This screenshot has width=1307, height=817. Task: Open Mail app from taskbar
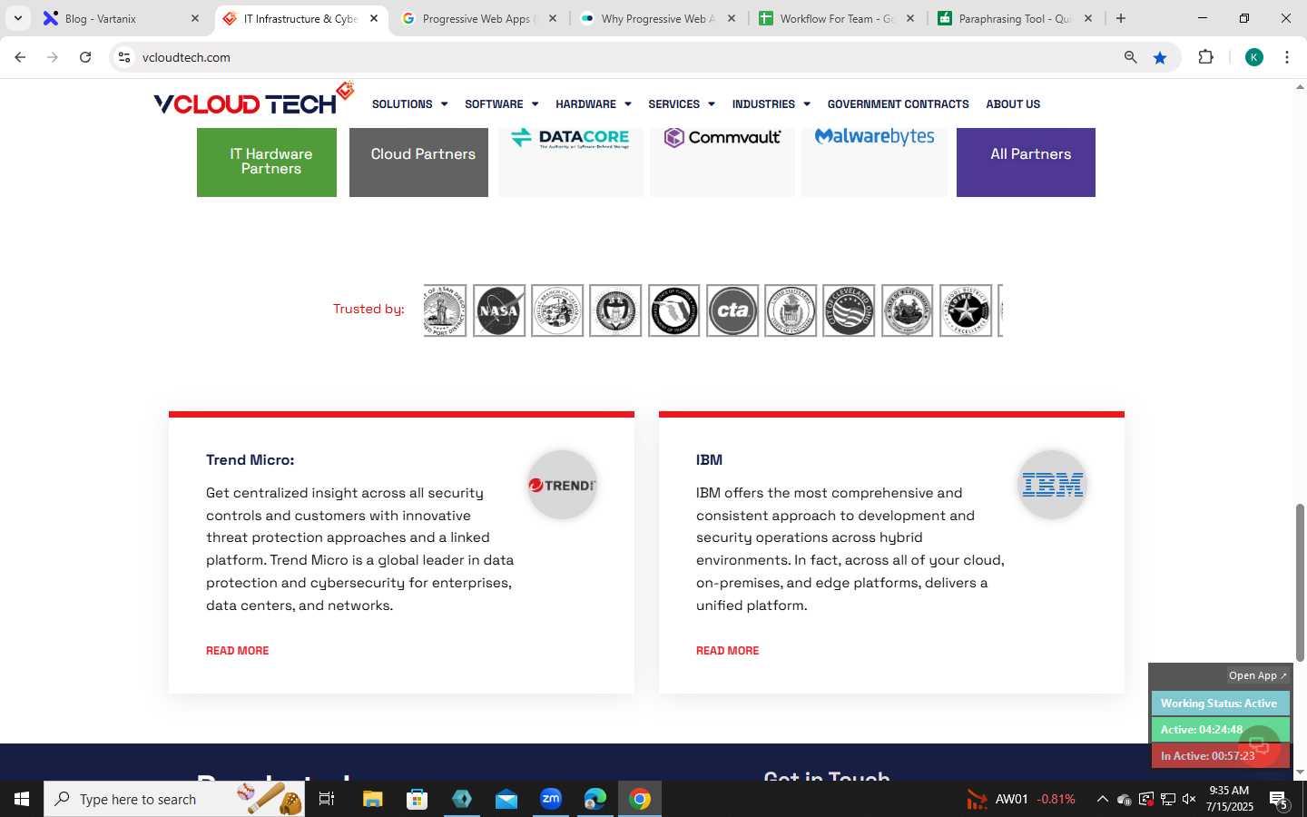pos(506,799)
